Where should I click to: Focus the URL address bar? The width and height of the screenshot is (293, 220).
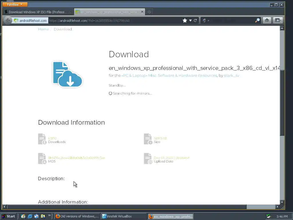pyautogui.click(x=115, y=21)
